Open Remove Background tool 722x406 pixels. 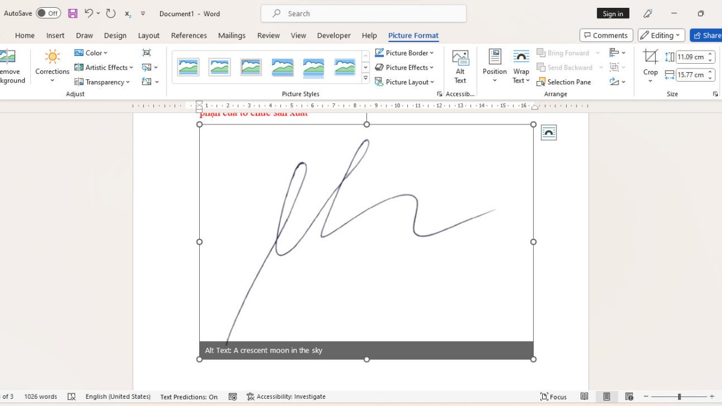pyautogui.click(x=9, y=67)
